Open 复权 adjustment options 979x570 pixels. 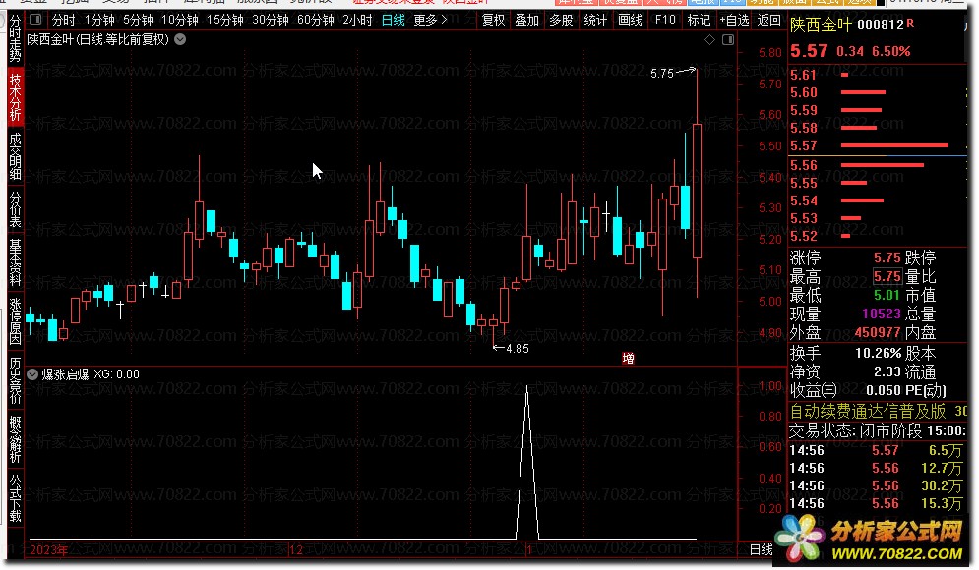tap(493, 20)
